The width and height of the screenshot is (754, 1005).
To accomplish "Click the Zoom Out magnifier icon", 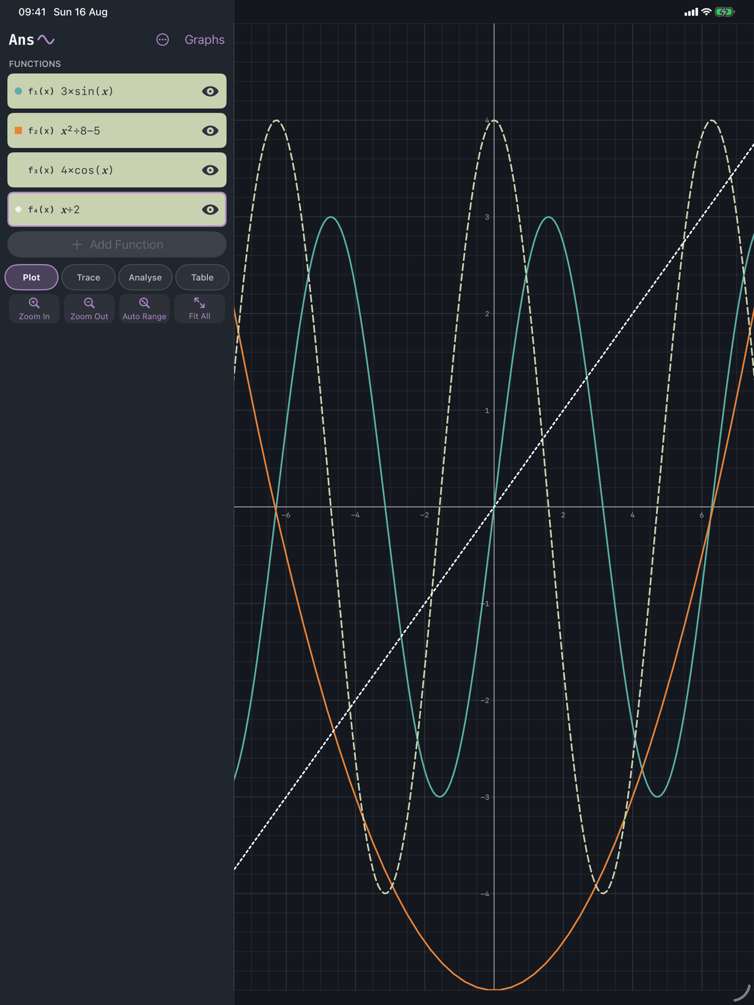I will pos(89,303).
